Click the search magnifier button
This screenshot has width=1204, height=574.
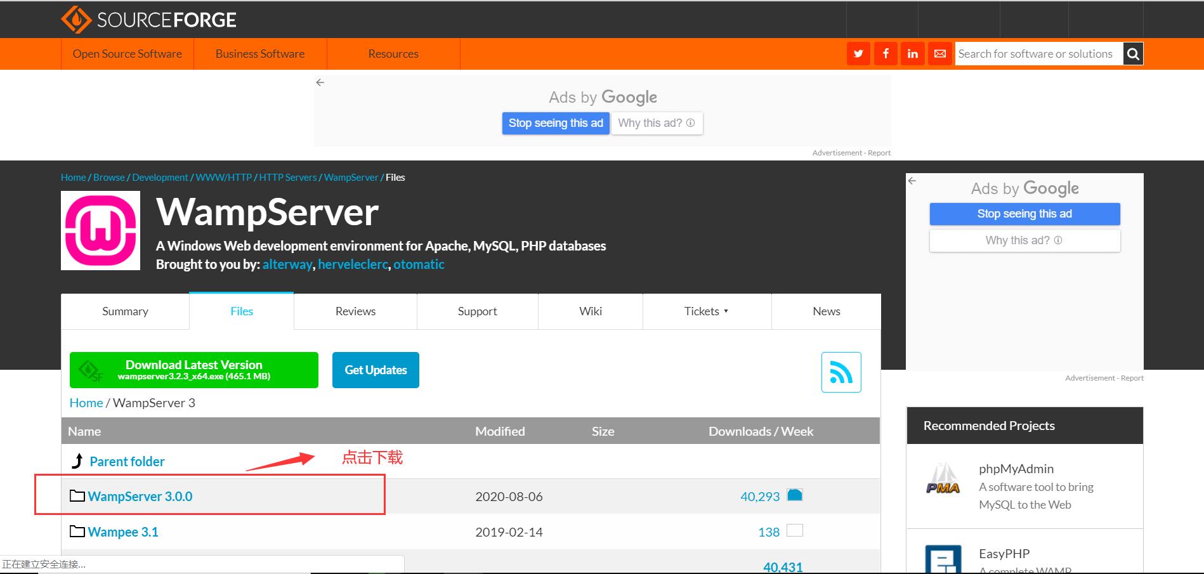click(1133, 54)
